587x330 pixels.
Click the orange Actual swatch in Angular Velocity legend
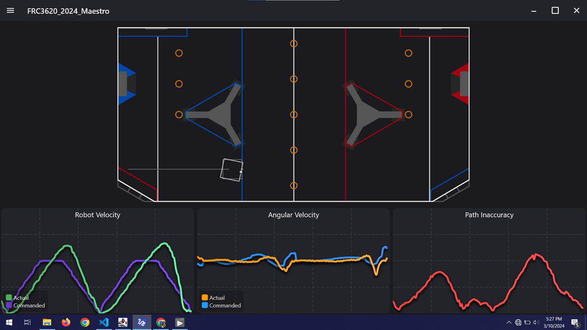[205, 297]
